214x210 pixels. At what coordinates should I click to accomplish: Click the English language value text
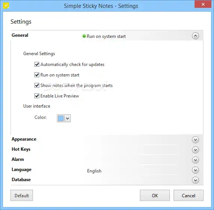coord(94,171)
